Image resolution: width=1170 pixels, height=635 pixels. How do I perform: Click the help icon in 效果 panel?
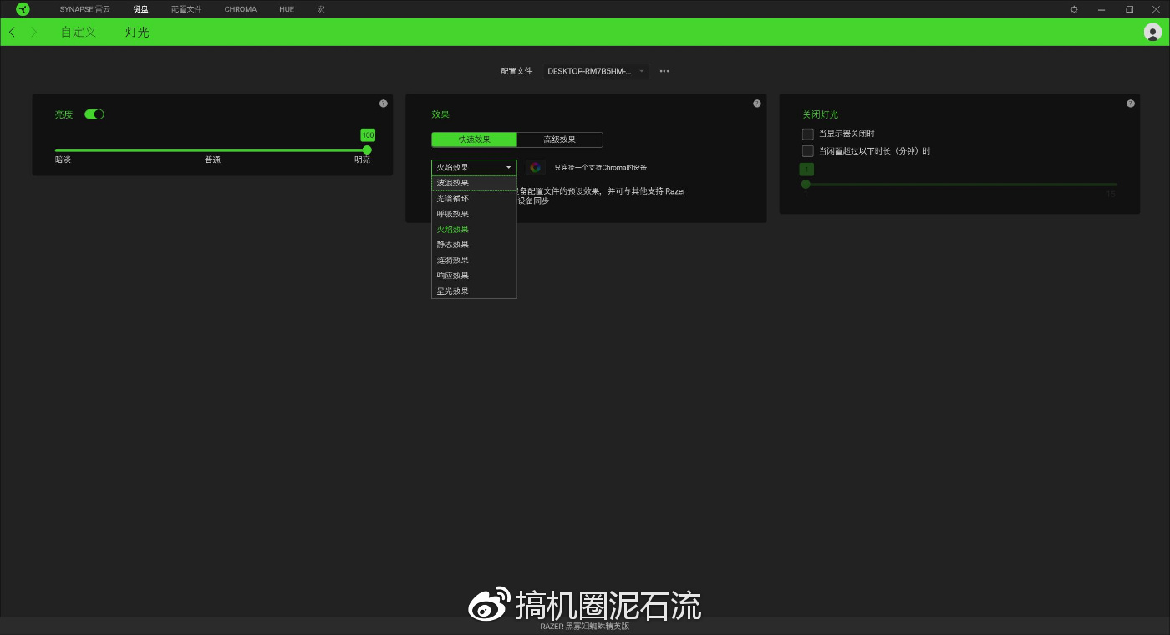tap(756, 103)
